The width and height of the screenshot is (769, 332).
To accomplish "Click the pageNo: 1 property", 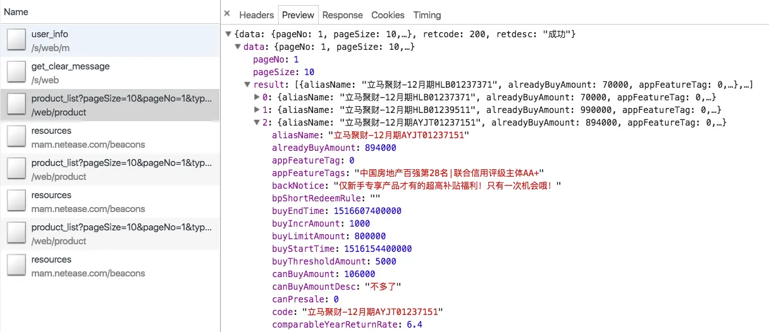I will click(276, 59).
